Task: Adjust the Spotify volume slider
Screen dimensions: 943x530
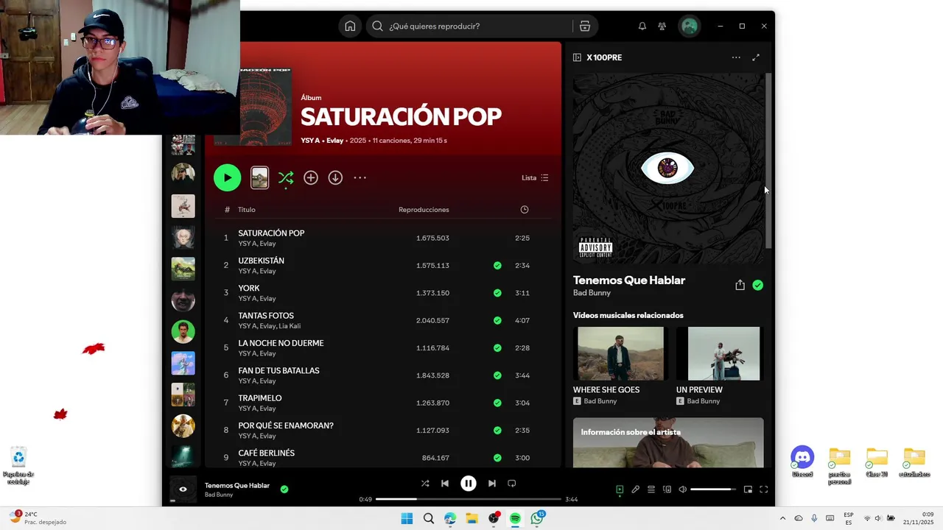Action: (x=713, y=490)
